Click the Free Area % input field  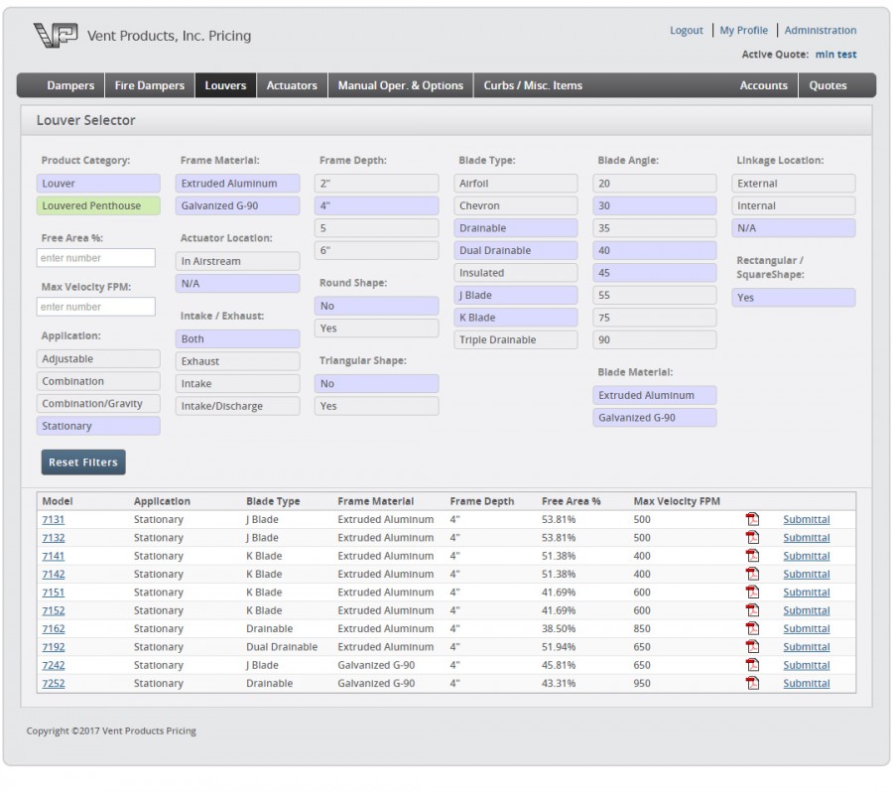click(x=96, y=258)
